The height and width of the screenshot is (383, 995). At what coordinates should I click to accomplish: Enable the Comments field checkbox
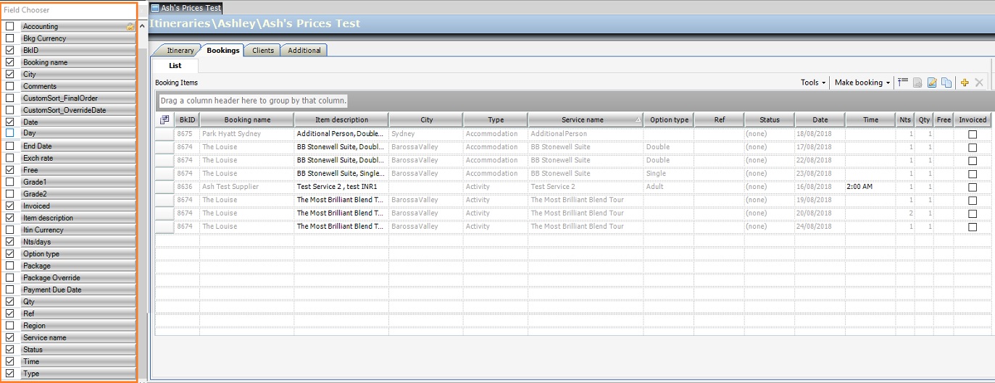10,86
